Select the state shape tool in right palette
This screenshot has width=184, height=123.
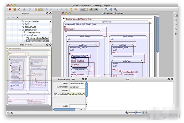tap(176, 20)
